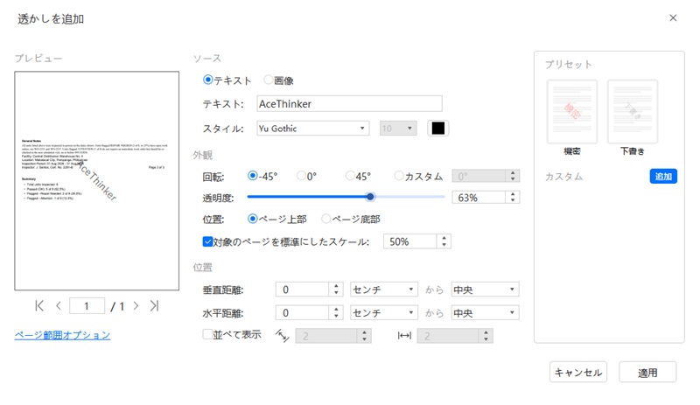This screenshot has height=405, width=700.
Task: Click the 63% transparency field
Action: click(x=479, y=198)
